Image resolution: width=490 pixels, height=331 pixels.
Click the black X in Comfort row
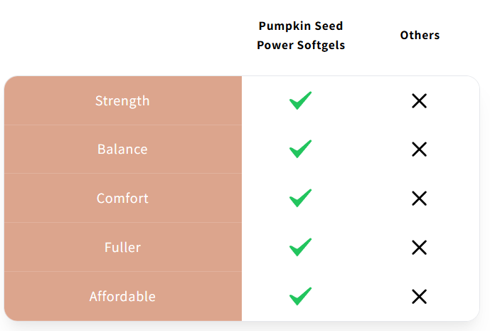pos(419,199)
